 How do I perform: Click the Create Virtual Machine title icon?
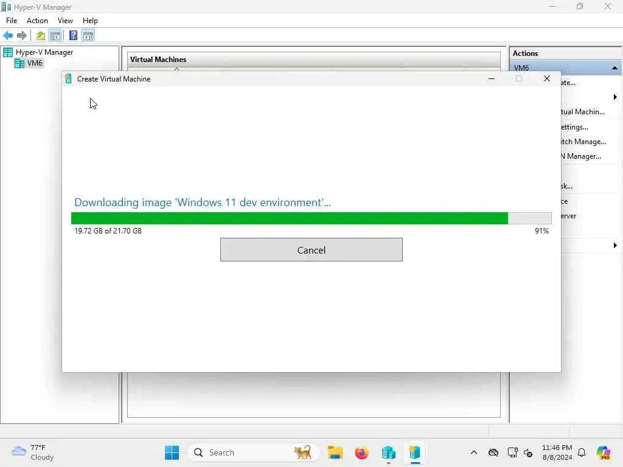[68, 78]
